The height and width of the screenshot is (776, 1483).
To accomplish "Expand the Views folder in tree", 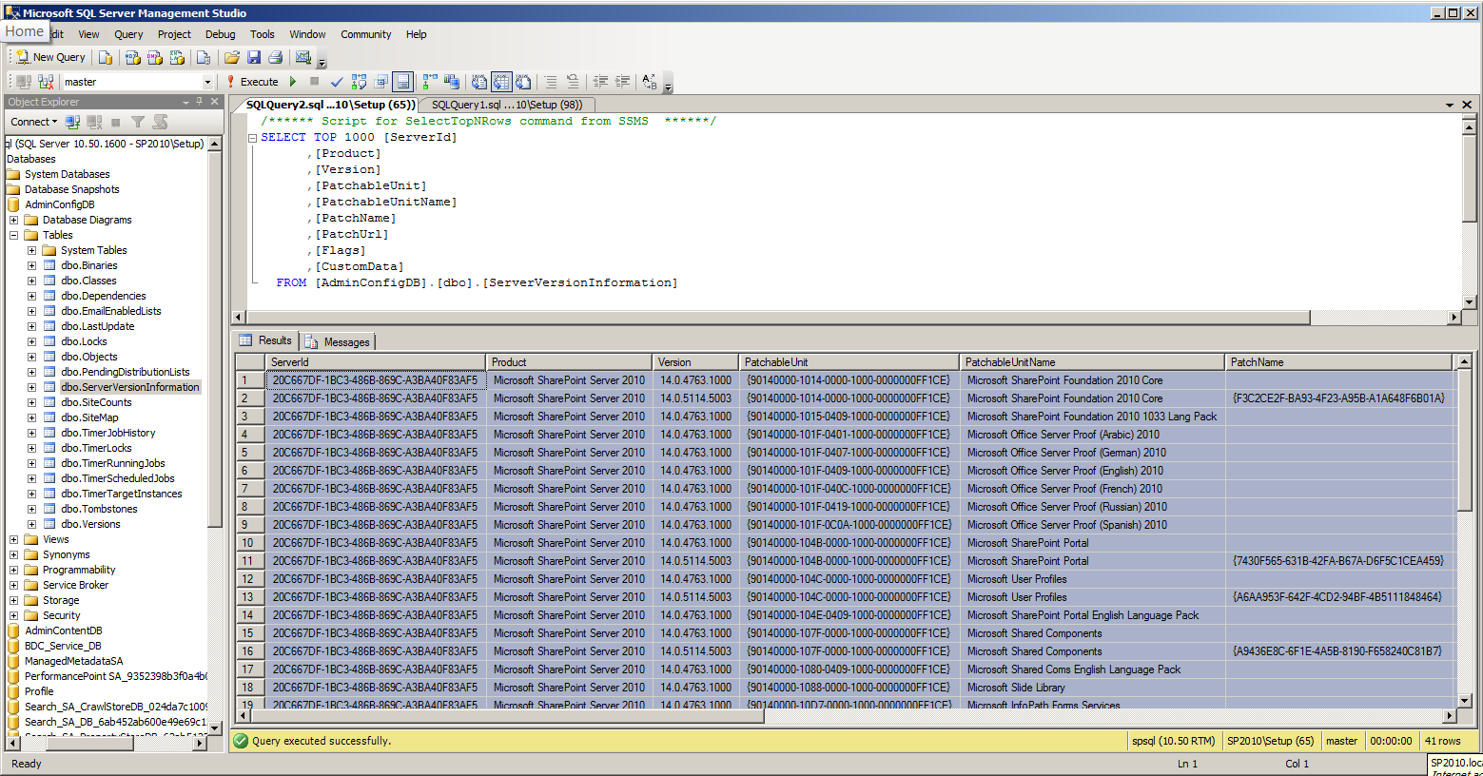I will pyautogui.click(x=13, y=539).
